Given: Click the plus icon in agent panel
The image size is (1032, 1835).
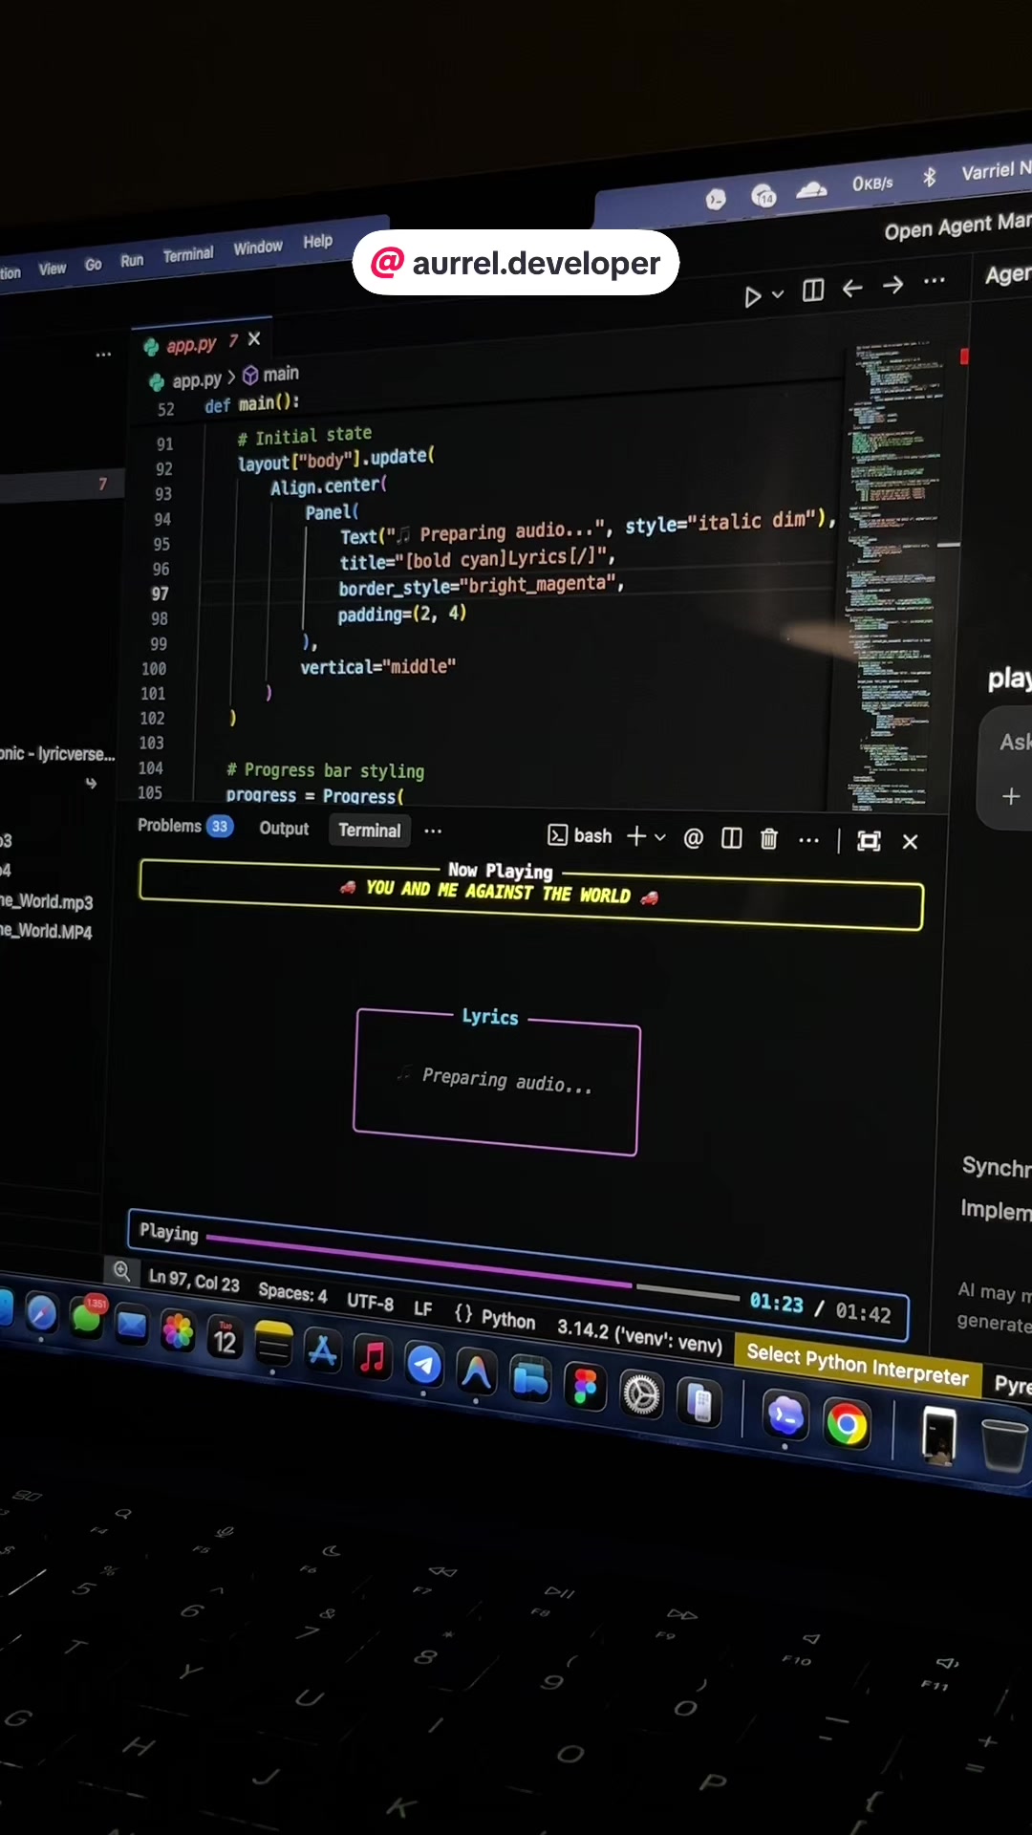Looking at the screenshot, I should (1011, 796).
